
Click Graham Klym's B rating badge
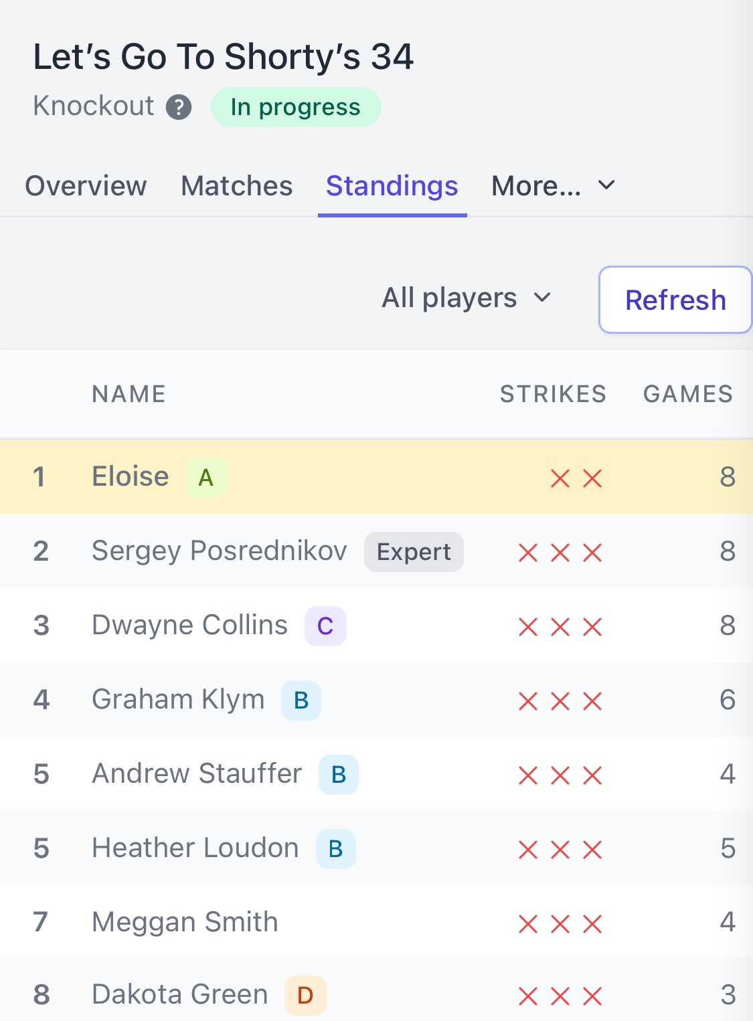click(301, 701)
